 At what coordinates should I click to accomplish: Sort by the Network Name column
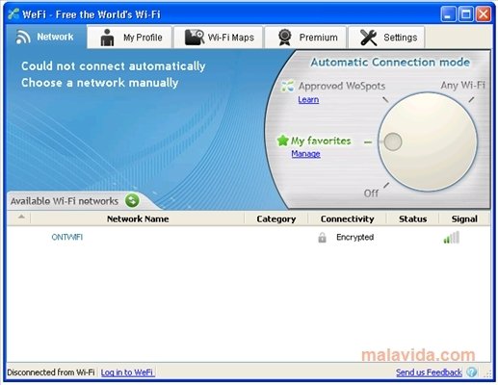point(138,218)
